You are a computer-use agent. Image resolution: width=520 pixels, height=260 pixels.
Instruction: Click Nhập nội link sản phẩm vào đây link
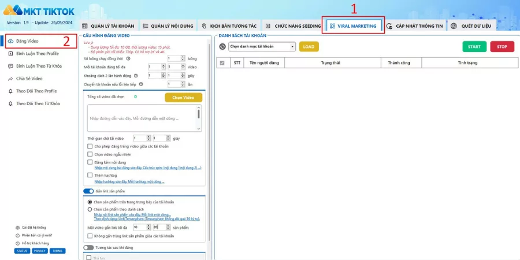click(133, 215)
